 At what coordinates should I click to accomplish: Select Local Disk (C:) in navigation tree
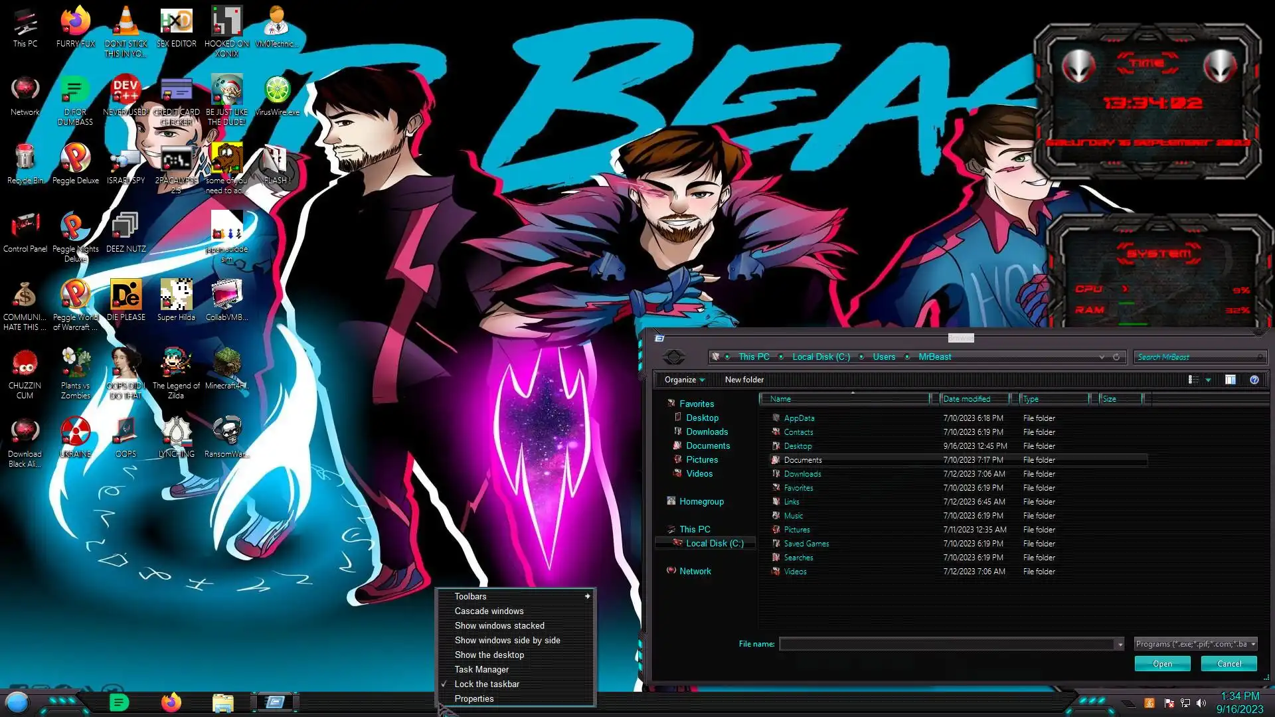[714, 543]
